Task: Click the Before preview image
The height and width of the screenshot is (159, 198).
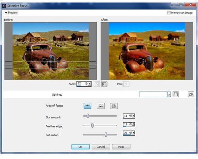Action: coord(50,51)
